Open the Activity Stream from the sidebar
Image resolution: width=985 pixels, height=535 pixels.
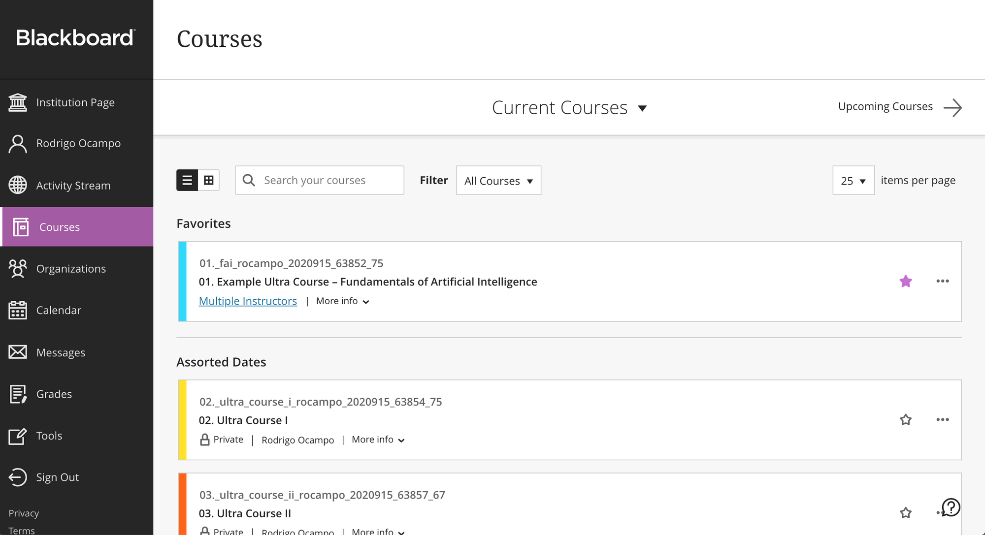(73, 185)
